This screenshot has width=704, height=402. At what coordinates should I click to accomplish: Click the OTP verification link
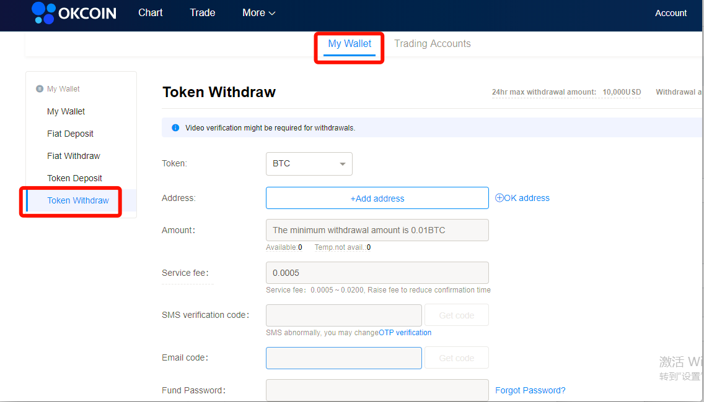405,333
